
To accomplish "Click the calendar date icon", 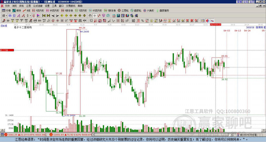I will pos(114,16).
